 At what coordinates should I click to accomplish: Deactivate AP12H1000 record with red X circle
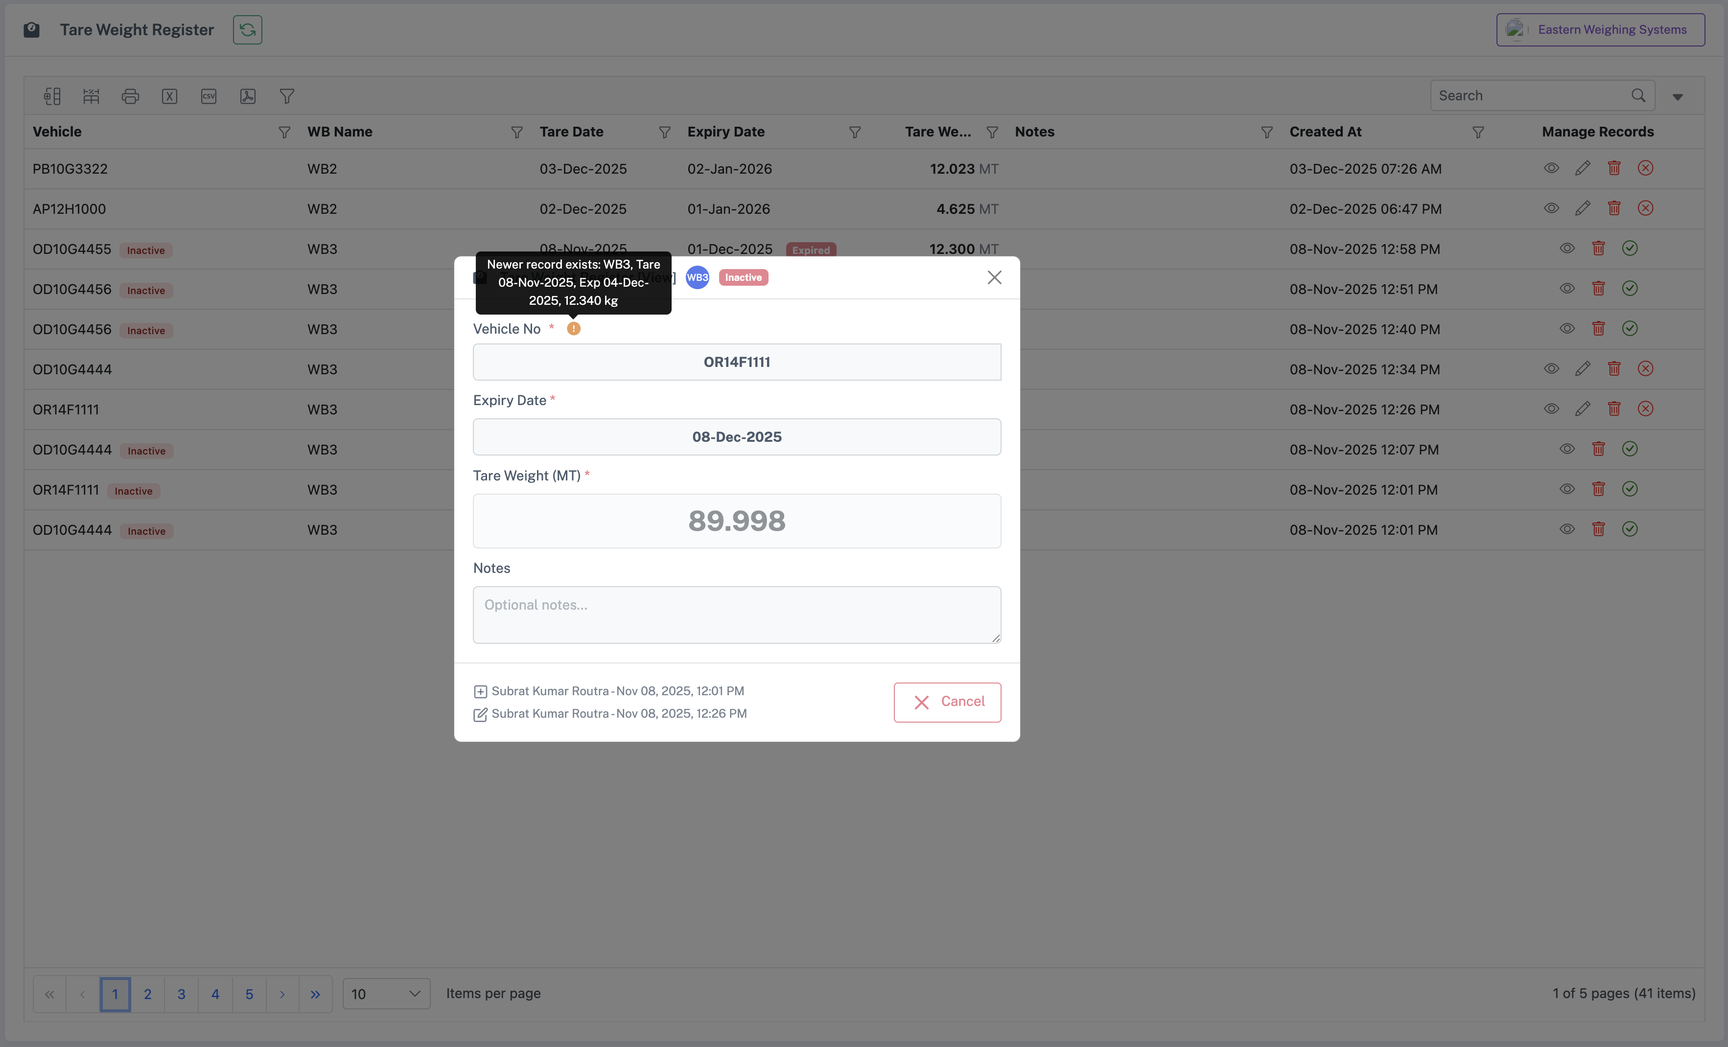[x=1645, y=209]
